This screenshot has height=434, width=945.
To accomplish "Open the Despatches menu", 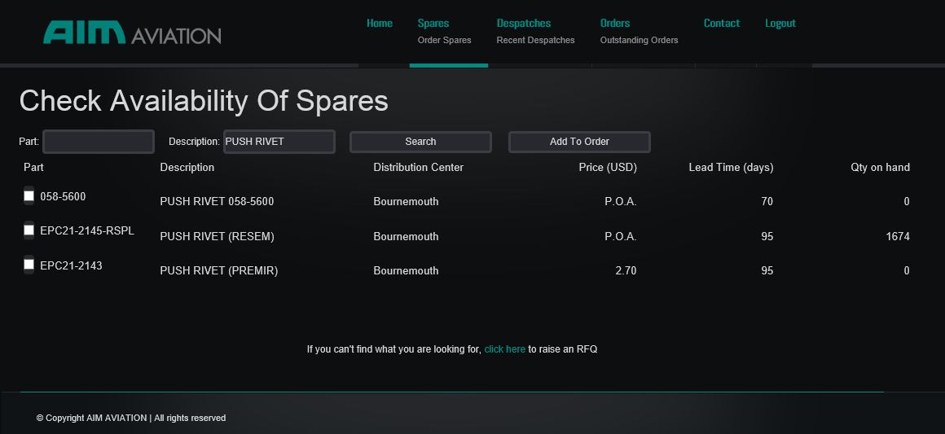I will point(524,23).
